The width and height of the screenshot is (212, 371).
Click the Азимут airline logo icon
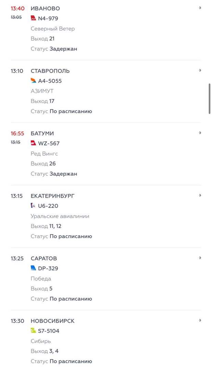coord(33,81)
